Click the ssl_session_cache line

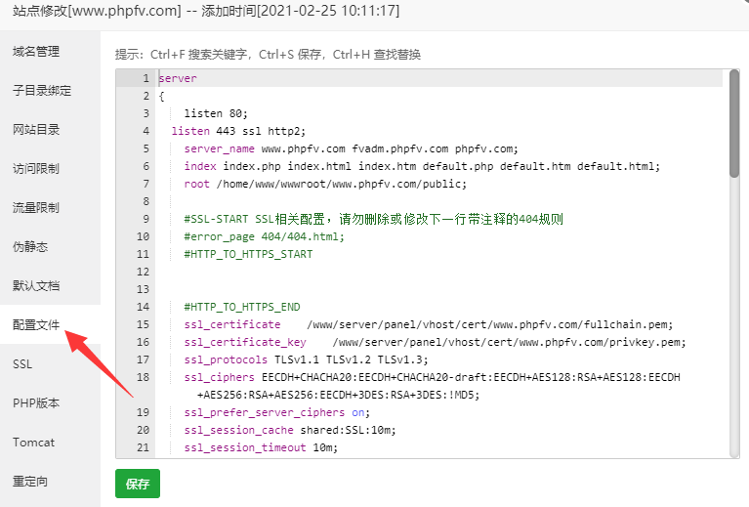(293, 430)
